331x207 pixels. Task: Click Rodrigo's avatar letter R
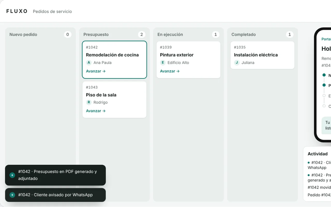pos(89,102)
